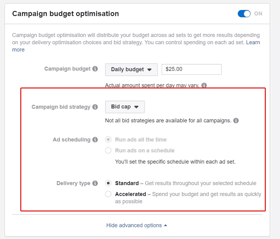This screenshot has width=280, height=239.
Task: Collapse with 'Hide advanced options'
Action: point(137,225)
